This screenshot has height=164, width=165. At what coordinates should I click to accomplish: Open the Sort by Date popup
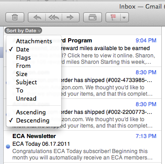[x=23, y=31]
